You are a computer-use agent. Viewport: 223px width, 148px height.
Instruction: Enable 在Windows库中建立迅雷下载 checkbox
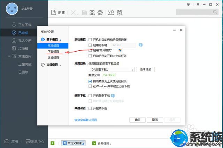pos(90,86)
